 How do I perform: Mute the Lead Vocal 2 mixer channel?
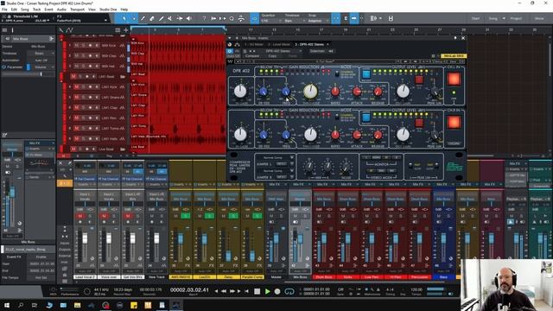click(80, 216)
